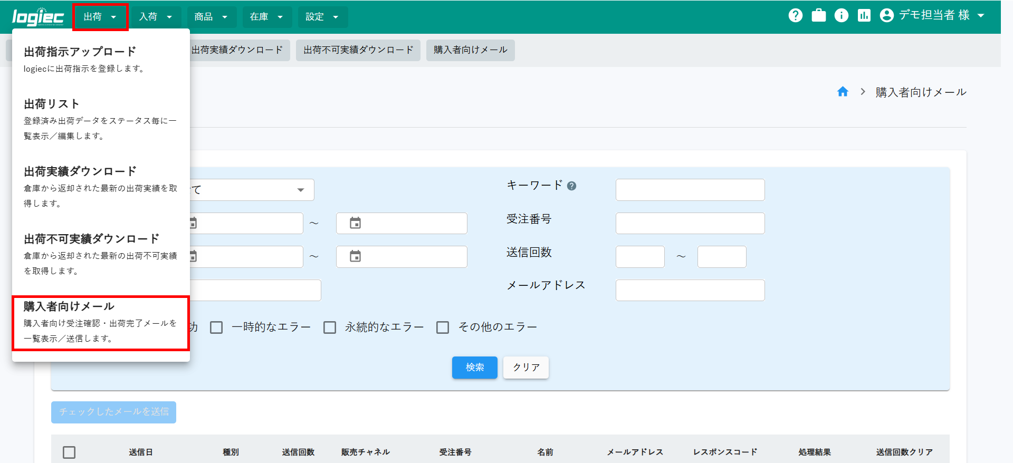The height and width of the screenshot is (463, 1013).
Task: Go to home via breadcrumb house icon
Action: click(x=843, y=92)
